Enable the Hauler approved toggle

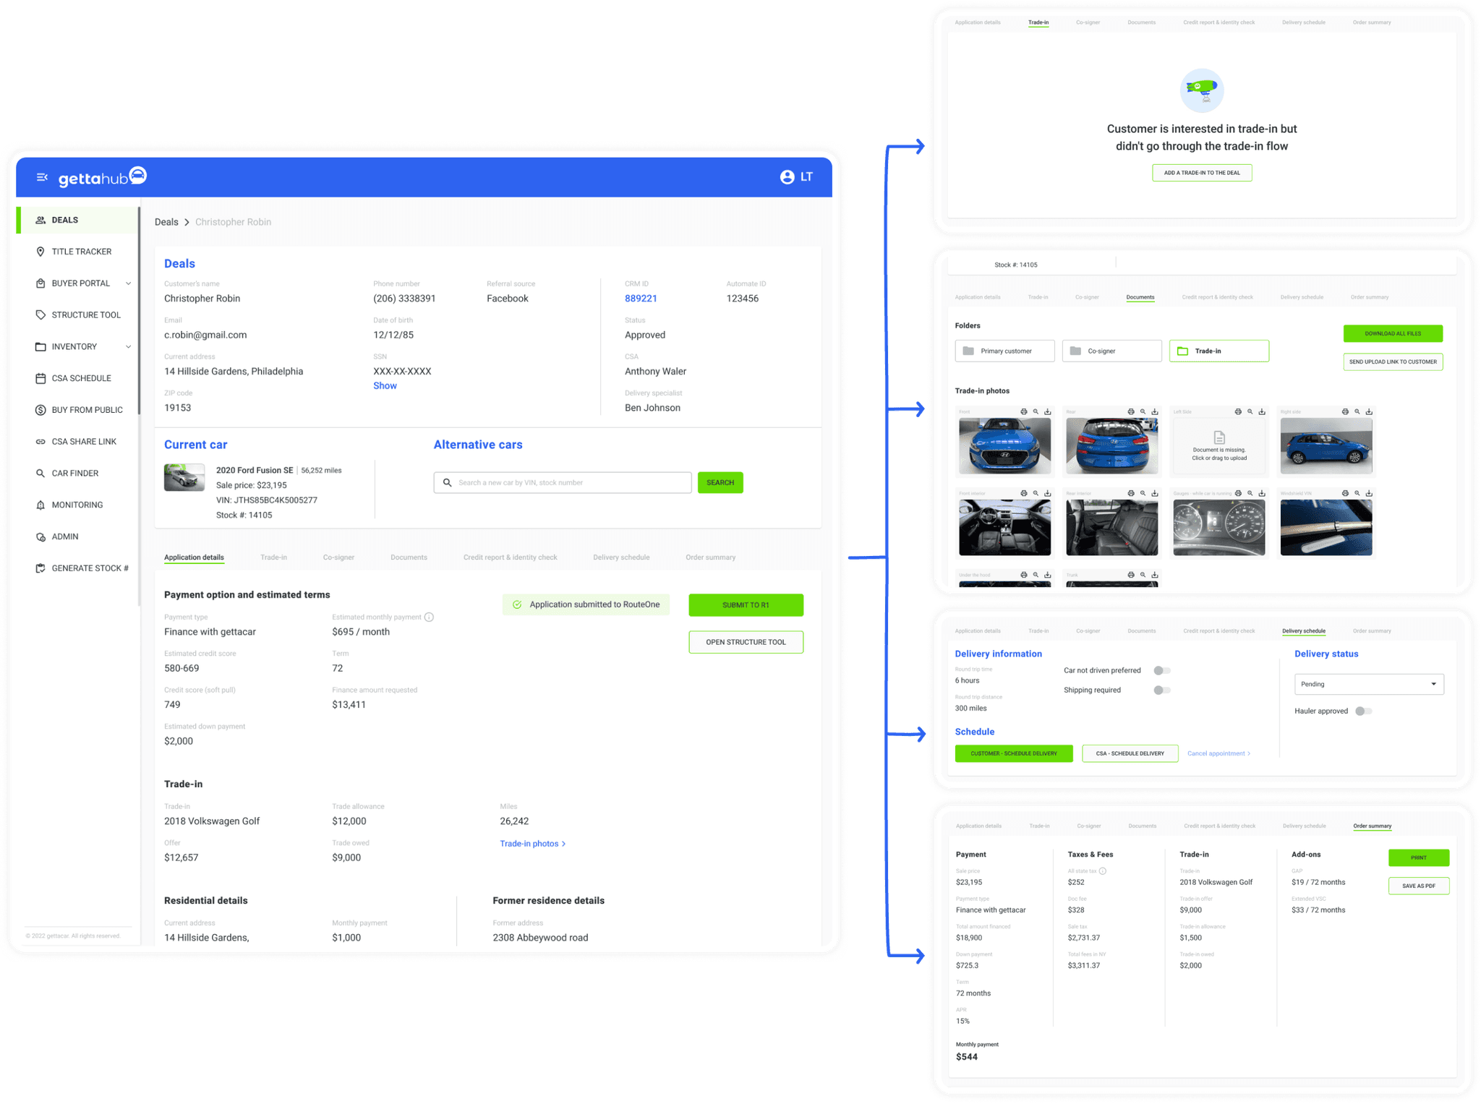[x=1364, y=711]
